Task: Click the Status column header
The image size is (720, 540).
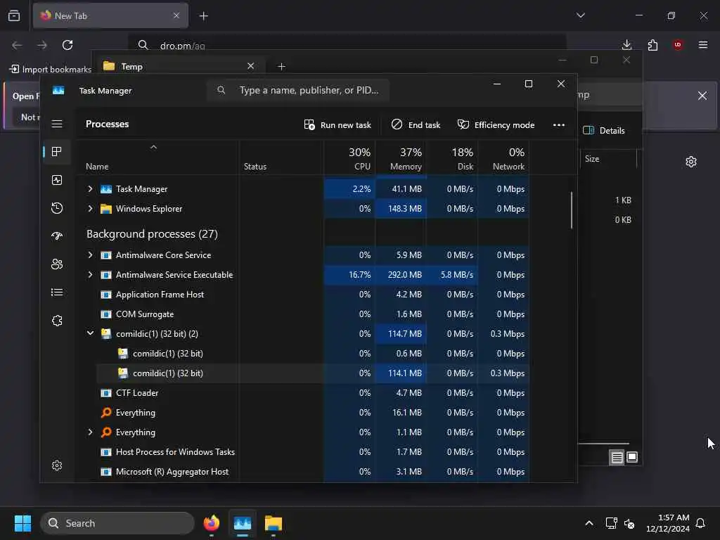Action: [281, 157]
